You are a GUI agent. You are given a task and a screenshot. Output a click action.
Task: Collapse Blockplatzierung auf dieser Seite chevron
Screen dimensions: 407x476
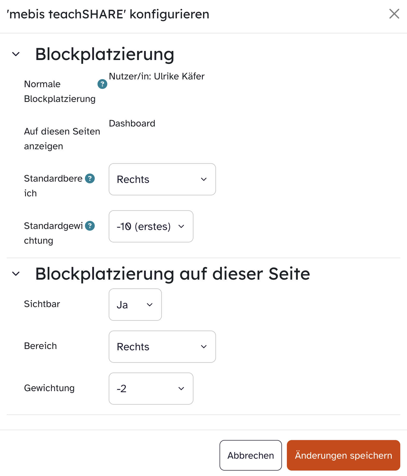(x=16, y=274)
